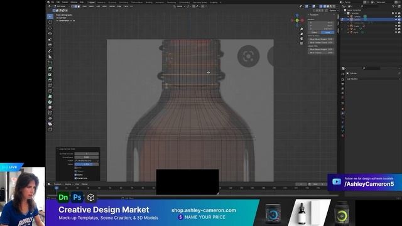This screenshot has width=402, height=226.
Task: Toggle camera view icon in viewport
Action: 301,38
